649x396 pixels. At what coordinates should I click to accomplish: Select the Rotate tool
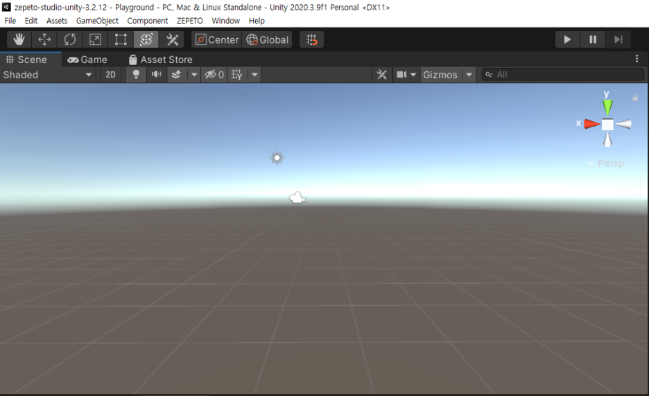70,39
